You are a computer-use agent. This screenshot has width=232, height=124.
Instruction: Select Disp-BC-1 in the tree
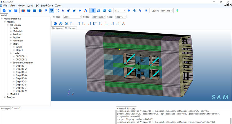(21, 66)
